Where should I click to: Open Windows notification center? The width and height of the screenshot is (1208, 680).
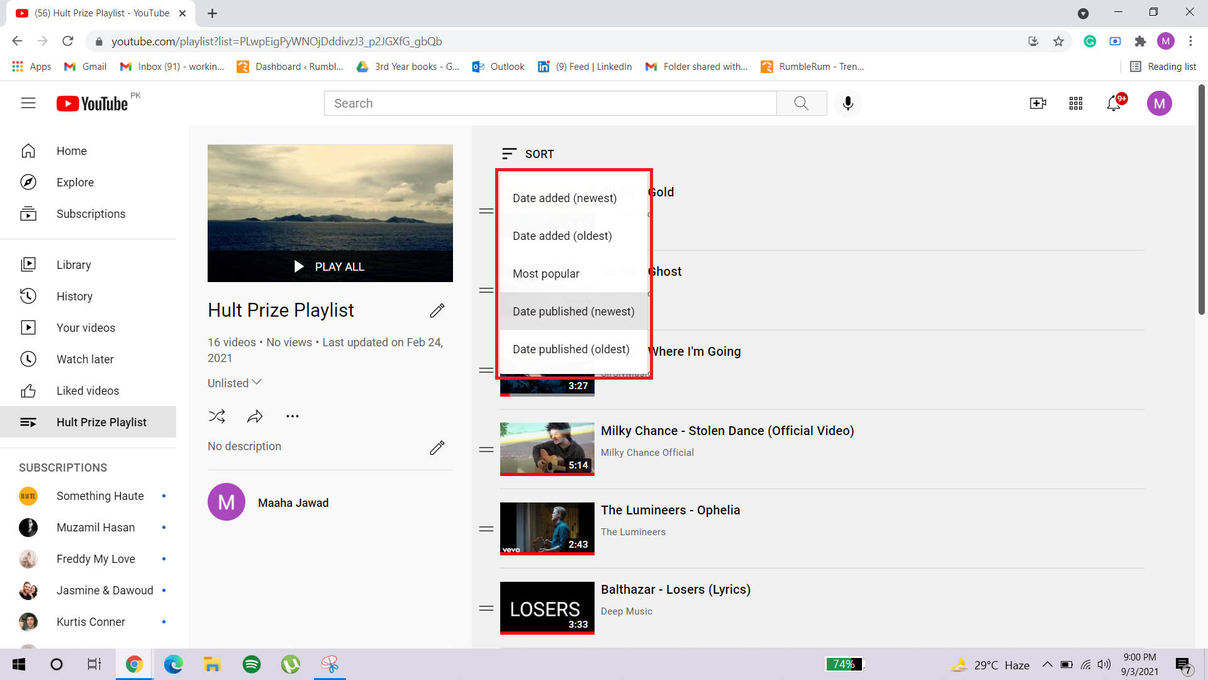coord(1183,664)
